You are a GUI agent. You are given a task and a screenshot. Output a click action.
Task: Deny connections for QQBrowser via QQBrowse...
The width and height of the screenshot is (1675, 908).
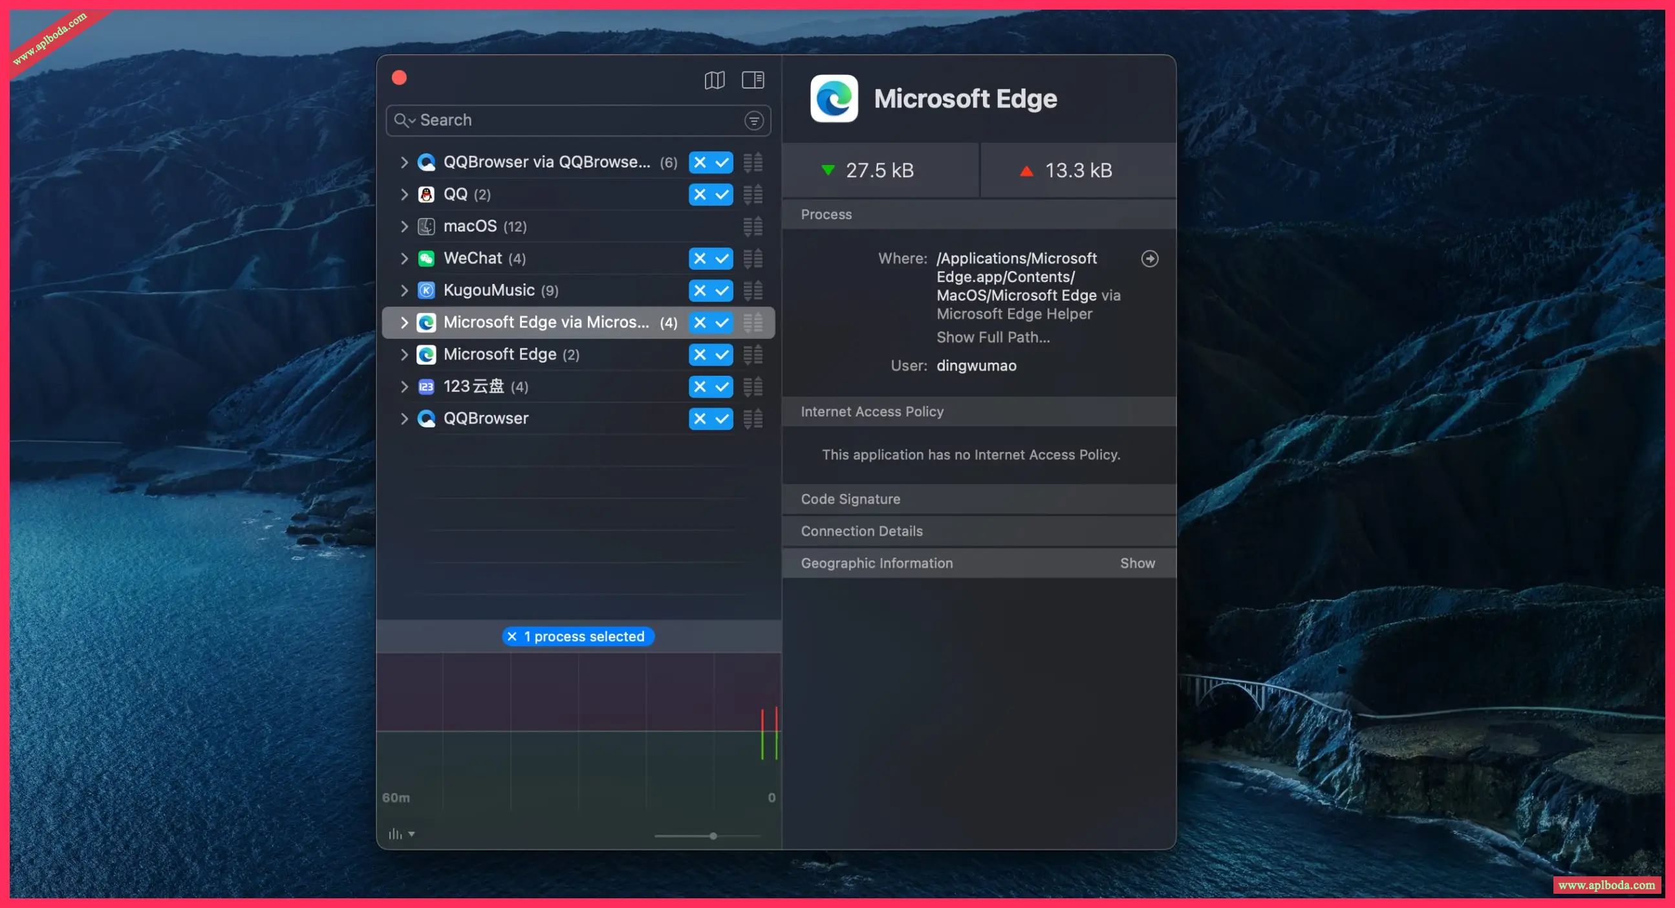[x=700, y=162]
